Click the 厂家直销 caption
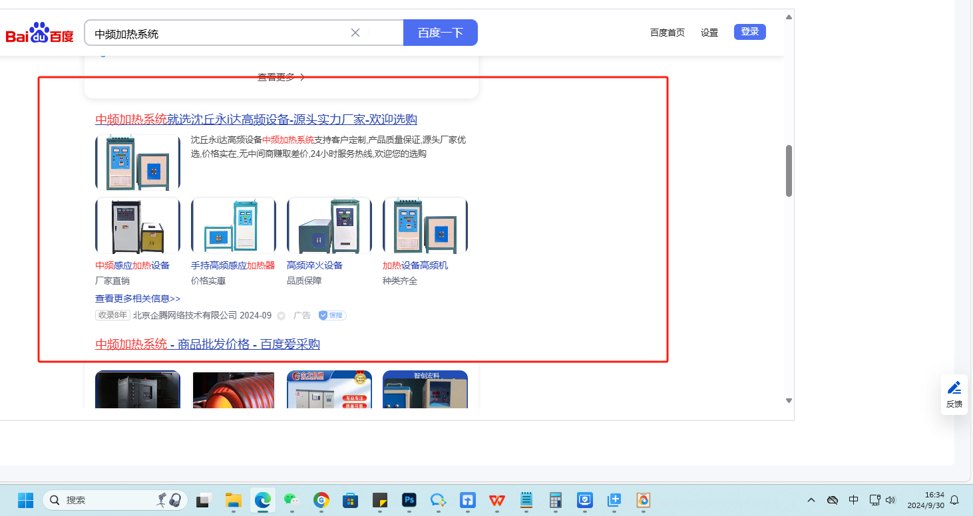This screenshot has height=516, width=973. (112, 281)
